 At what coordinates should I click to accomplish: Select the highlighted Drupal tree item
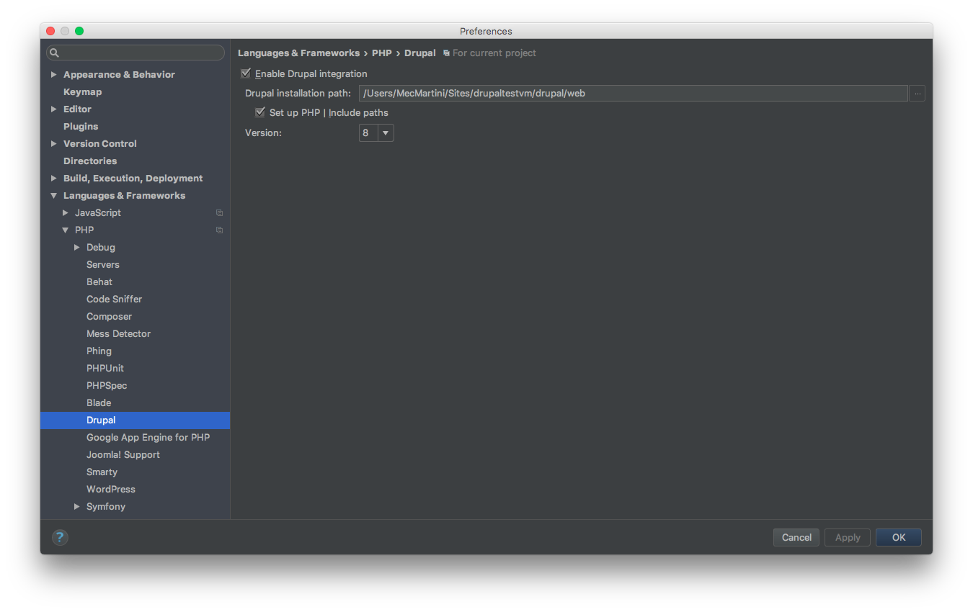tap(135, 420)
